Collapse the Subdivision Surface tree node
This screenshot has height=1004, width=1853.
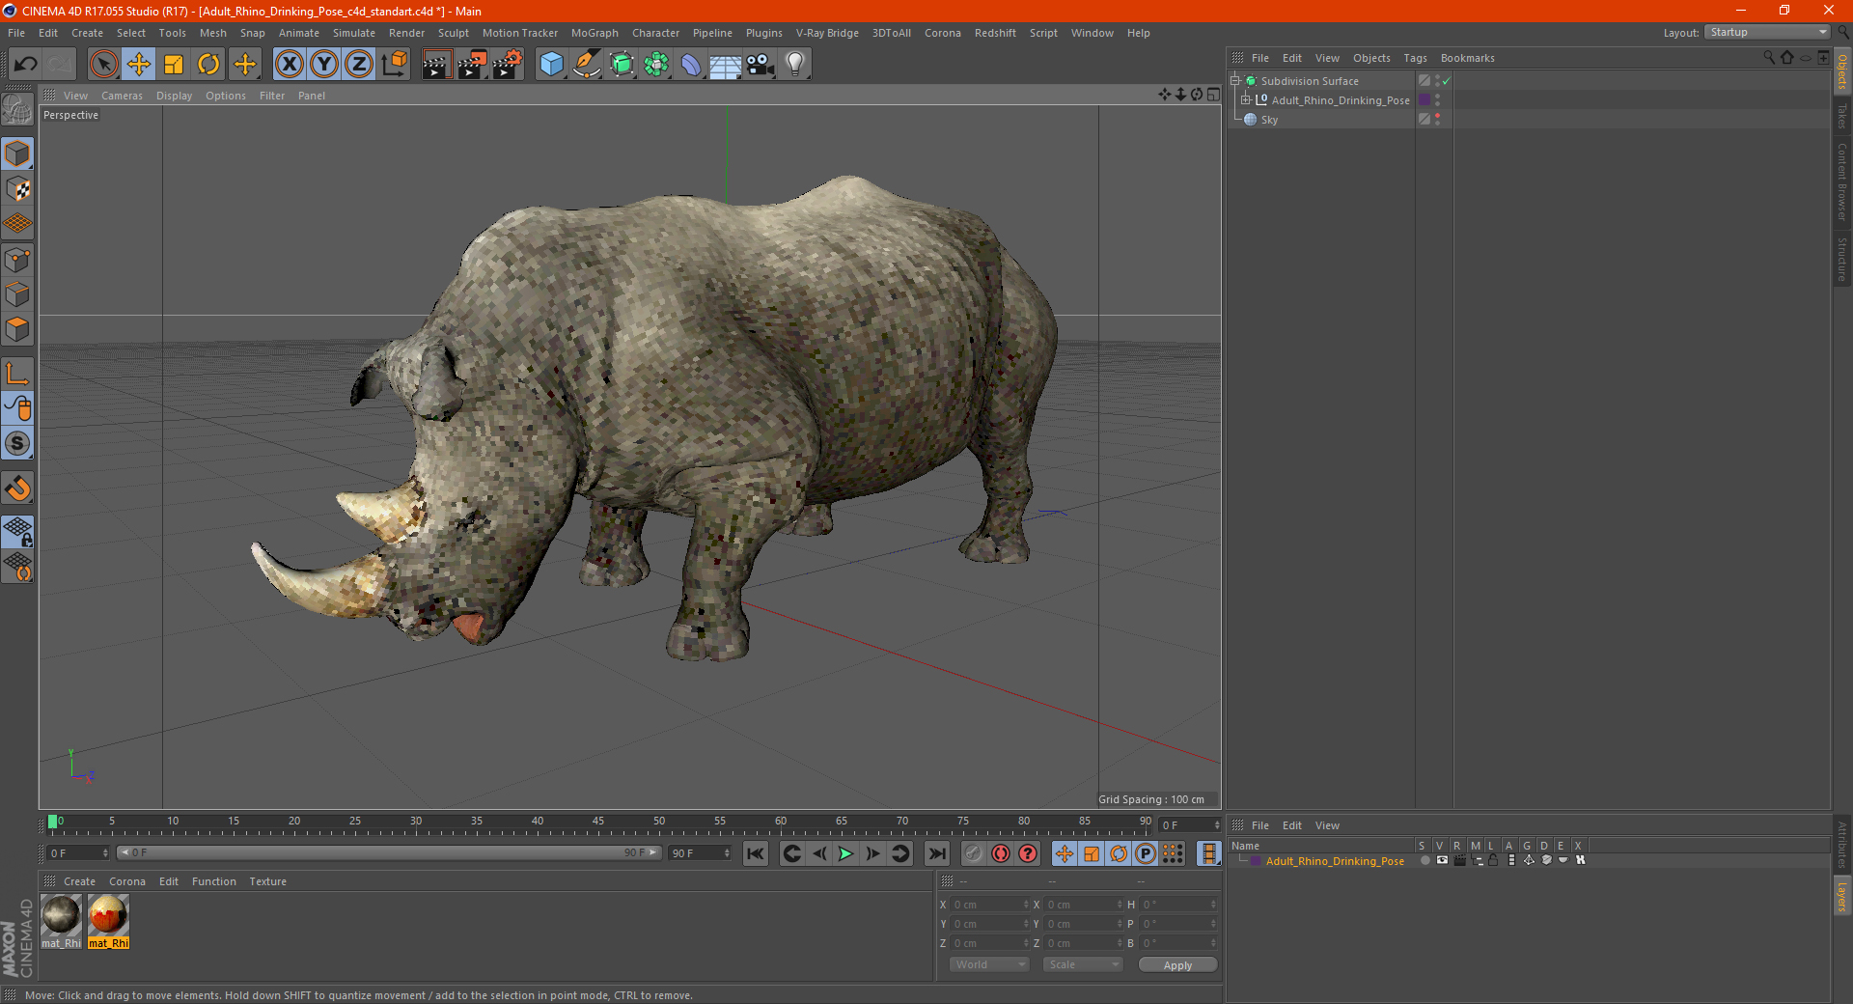pyautogui.click(x=1234, y=81)
